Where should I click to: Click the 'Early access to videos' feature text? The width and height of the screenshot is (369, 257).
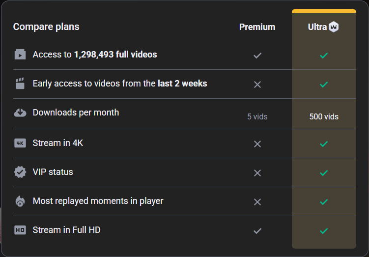tap(120, 84)
